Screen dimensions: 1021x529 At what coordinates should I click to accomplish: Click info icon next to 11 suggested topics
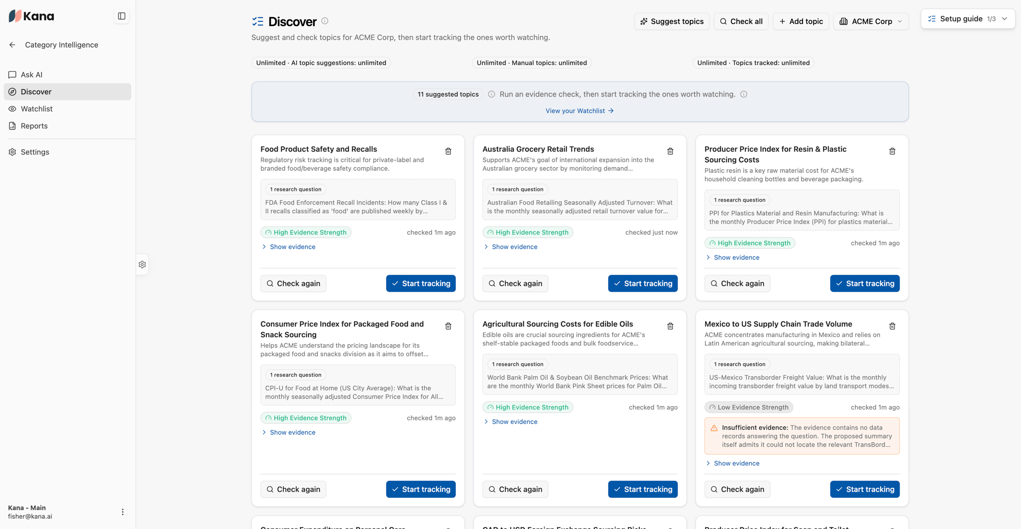point(492,94)
